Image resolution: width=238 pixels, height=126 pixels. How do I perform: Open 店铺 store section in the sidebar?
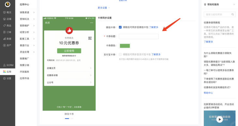click(x=7, y=19)
